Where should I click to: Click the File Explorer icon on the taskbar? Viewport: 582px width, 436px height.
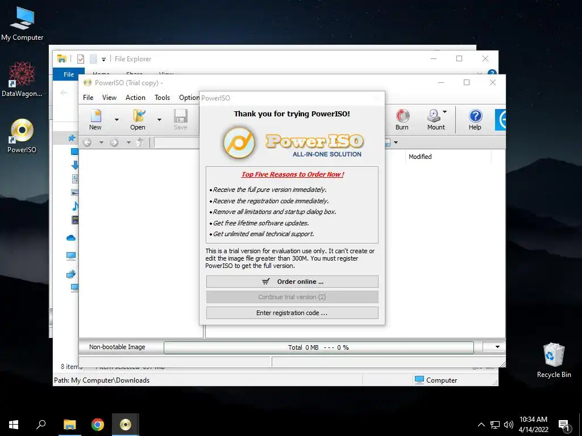click(x=69, y=425)
